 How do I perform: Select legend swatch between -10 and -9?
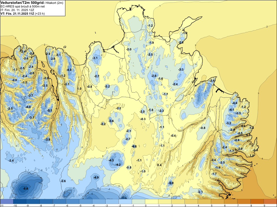20,201
